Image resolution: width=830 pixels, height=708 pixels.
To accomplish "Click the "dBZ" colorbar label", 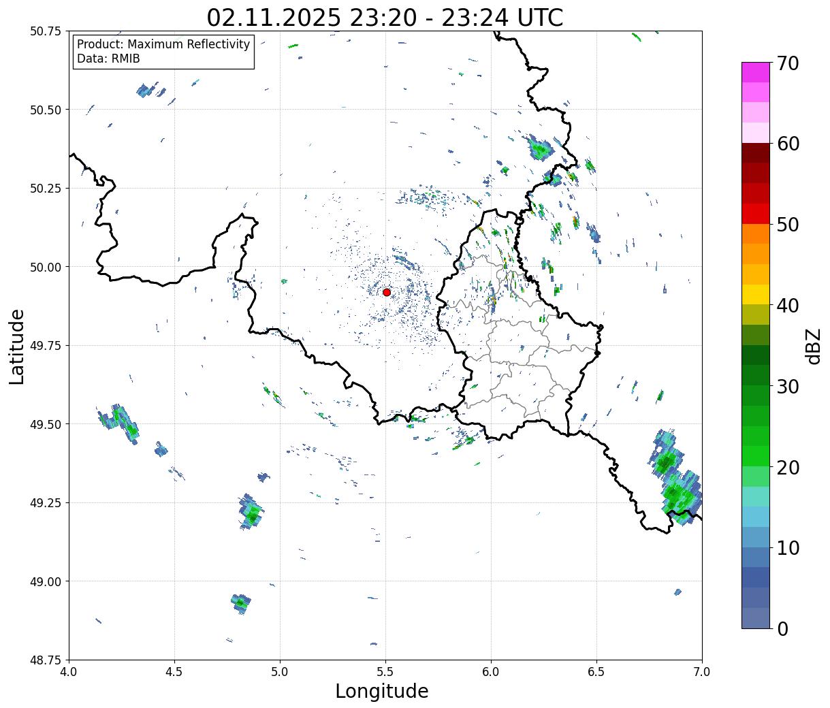I will point(813,346).
